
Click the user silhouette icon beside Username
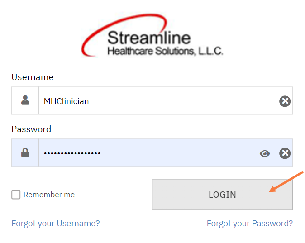tap(25, 100)
